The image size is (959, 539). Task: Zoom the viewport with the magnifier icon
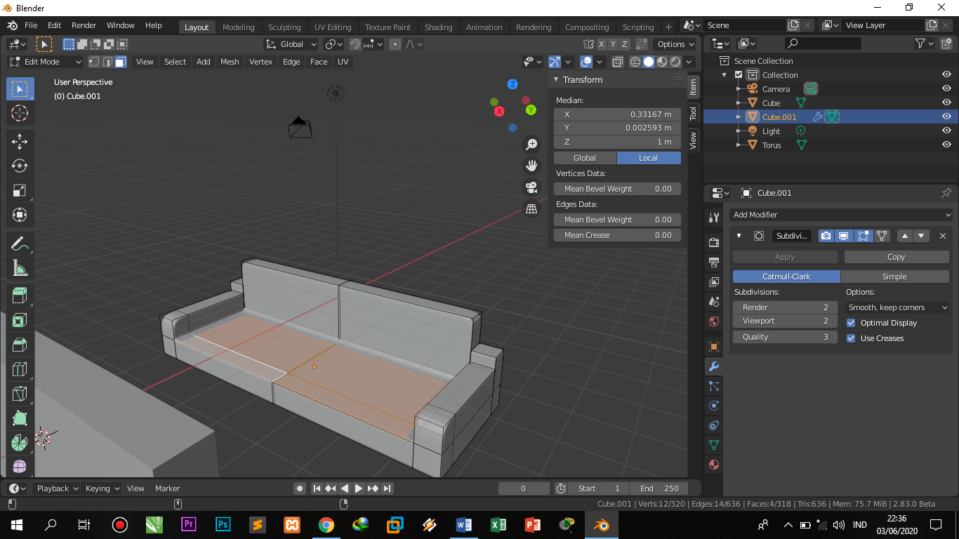(x=531, y=144)
